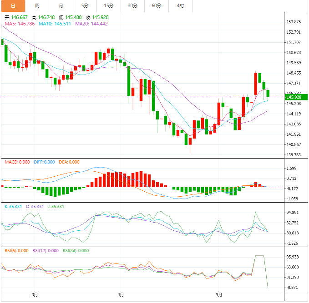The width and height of the screenshot is (309, 303).
Task: Click the D: 35.331 indicator label
Action: pos(35,207)
